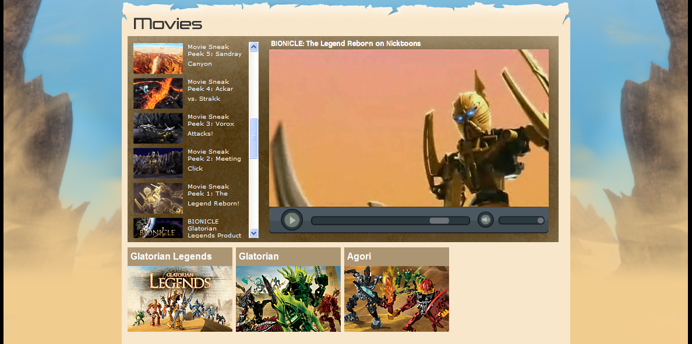This screenshot has width=692, height=344.
Task: Click the playlist scroll up arrow
Action: pos(253,47)
